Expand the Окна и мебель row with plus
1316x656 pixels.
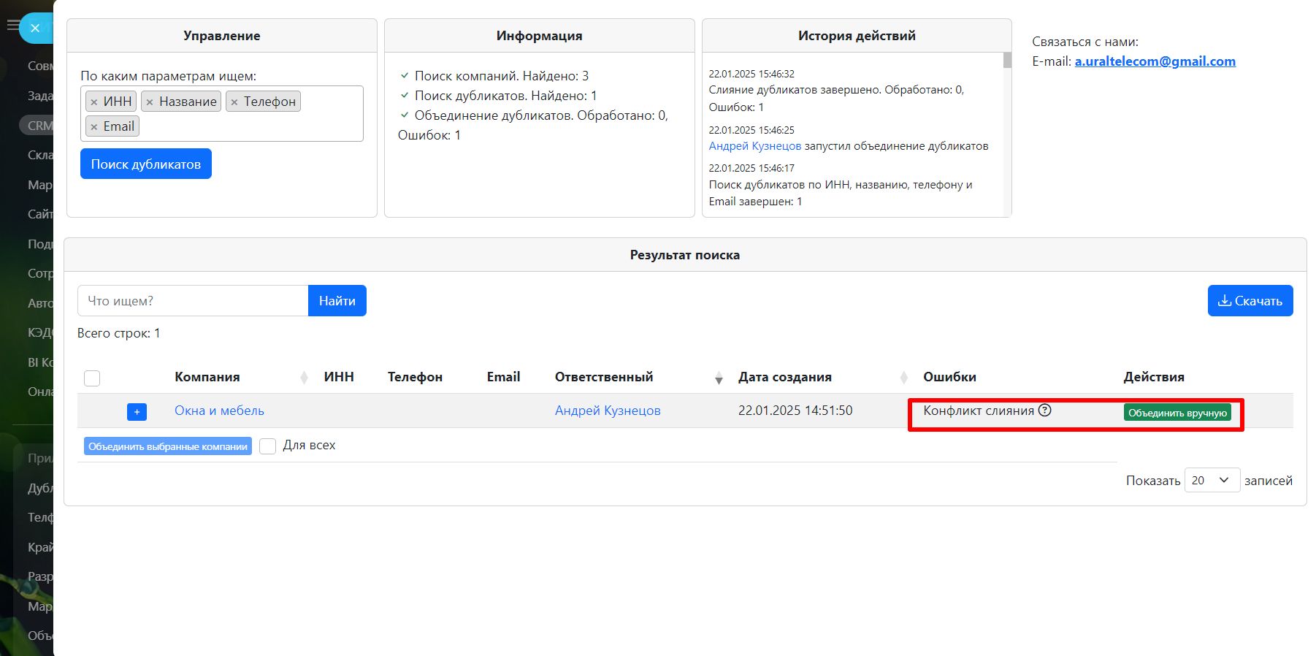point(137,412)
